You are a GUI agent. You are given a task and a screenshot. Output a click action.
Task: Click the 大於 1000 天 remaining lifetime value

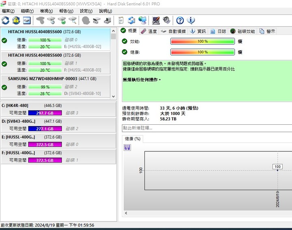click(x=173, y=113)
